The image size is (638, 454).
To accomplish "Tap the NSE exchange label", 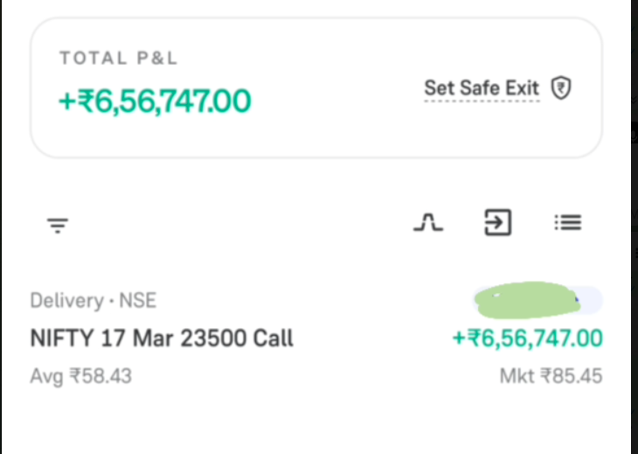I will click(137, 301).
